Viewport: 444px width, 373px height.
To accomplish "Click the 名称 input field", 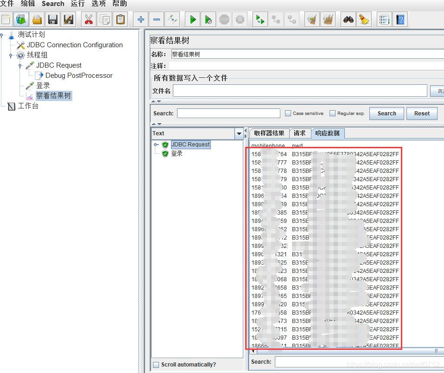I will [307, 54].
